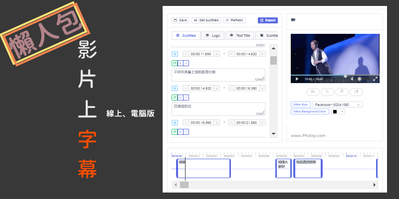399x199 pixels.
Task: Click green reload icon for subtitle 5
Action: point(175,98)
